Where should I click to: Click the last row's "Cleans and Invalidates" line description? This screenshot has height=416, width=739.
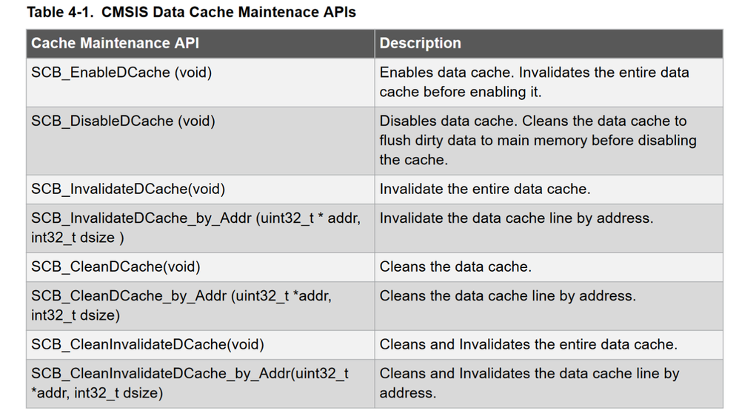tap(529, 383)
